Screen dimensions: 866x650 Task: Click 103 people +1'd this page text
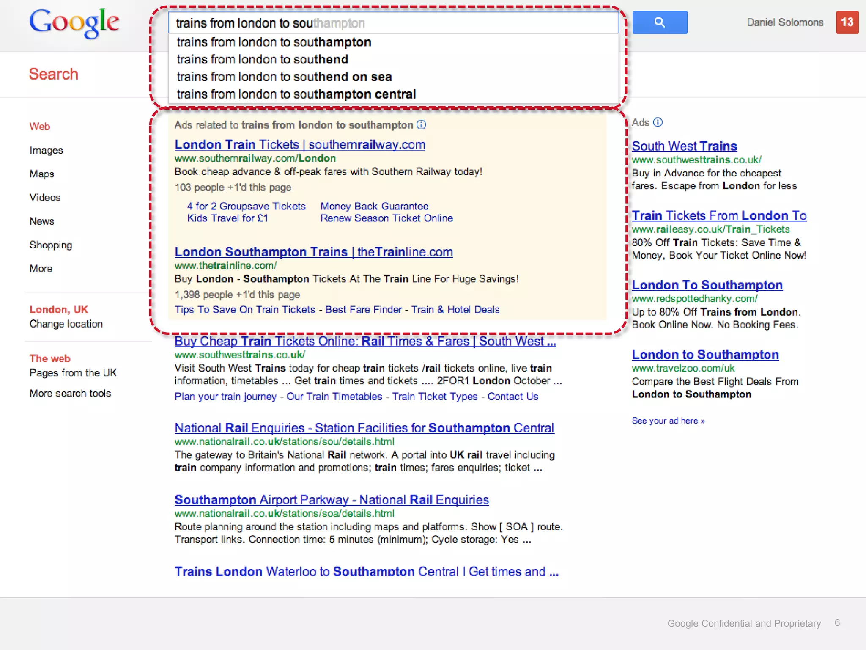pos(233,187)
